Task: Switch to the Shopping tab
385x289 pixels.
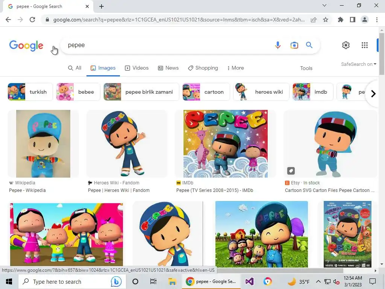Action: (203, 68)
